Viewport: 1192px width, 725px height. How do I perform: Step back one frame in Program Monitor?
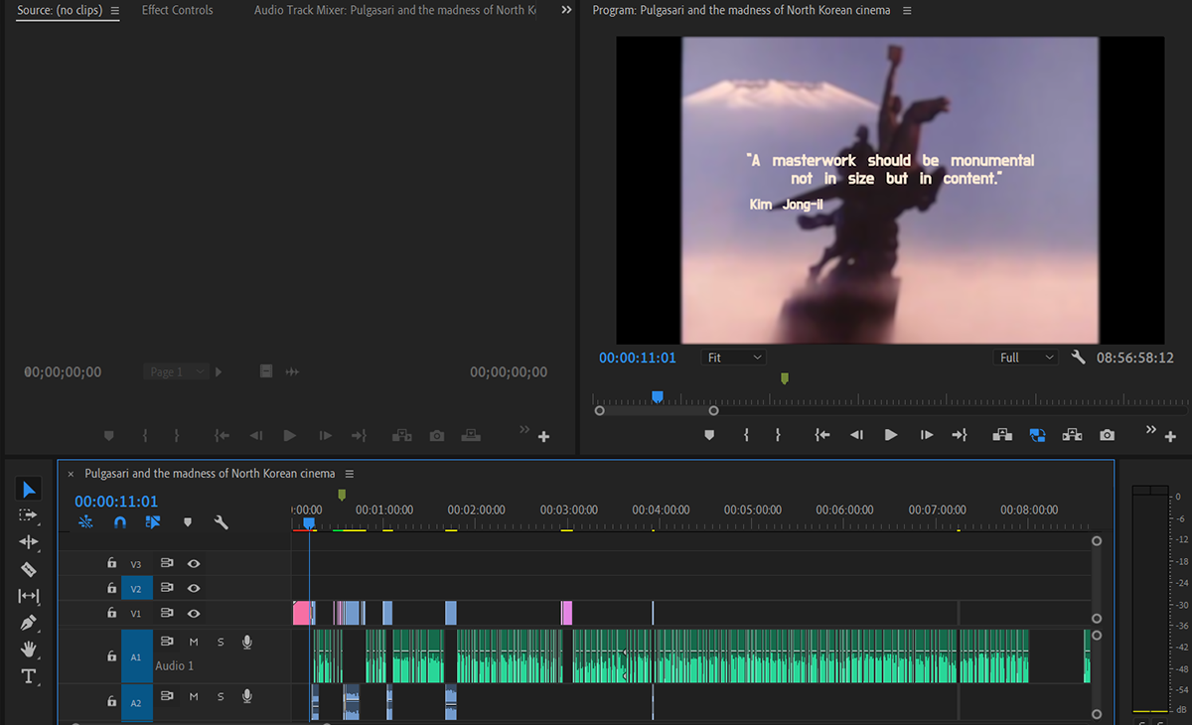coord(856,435)
